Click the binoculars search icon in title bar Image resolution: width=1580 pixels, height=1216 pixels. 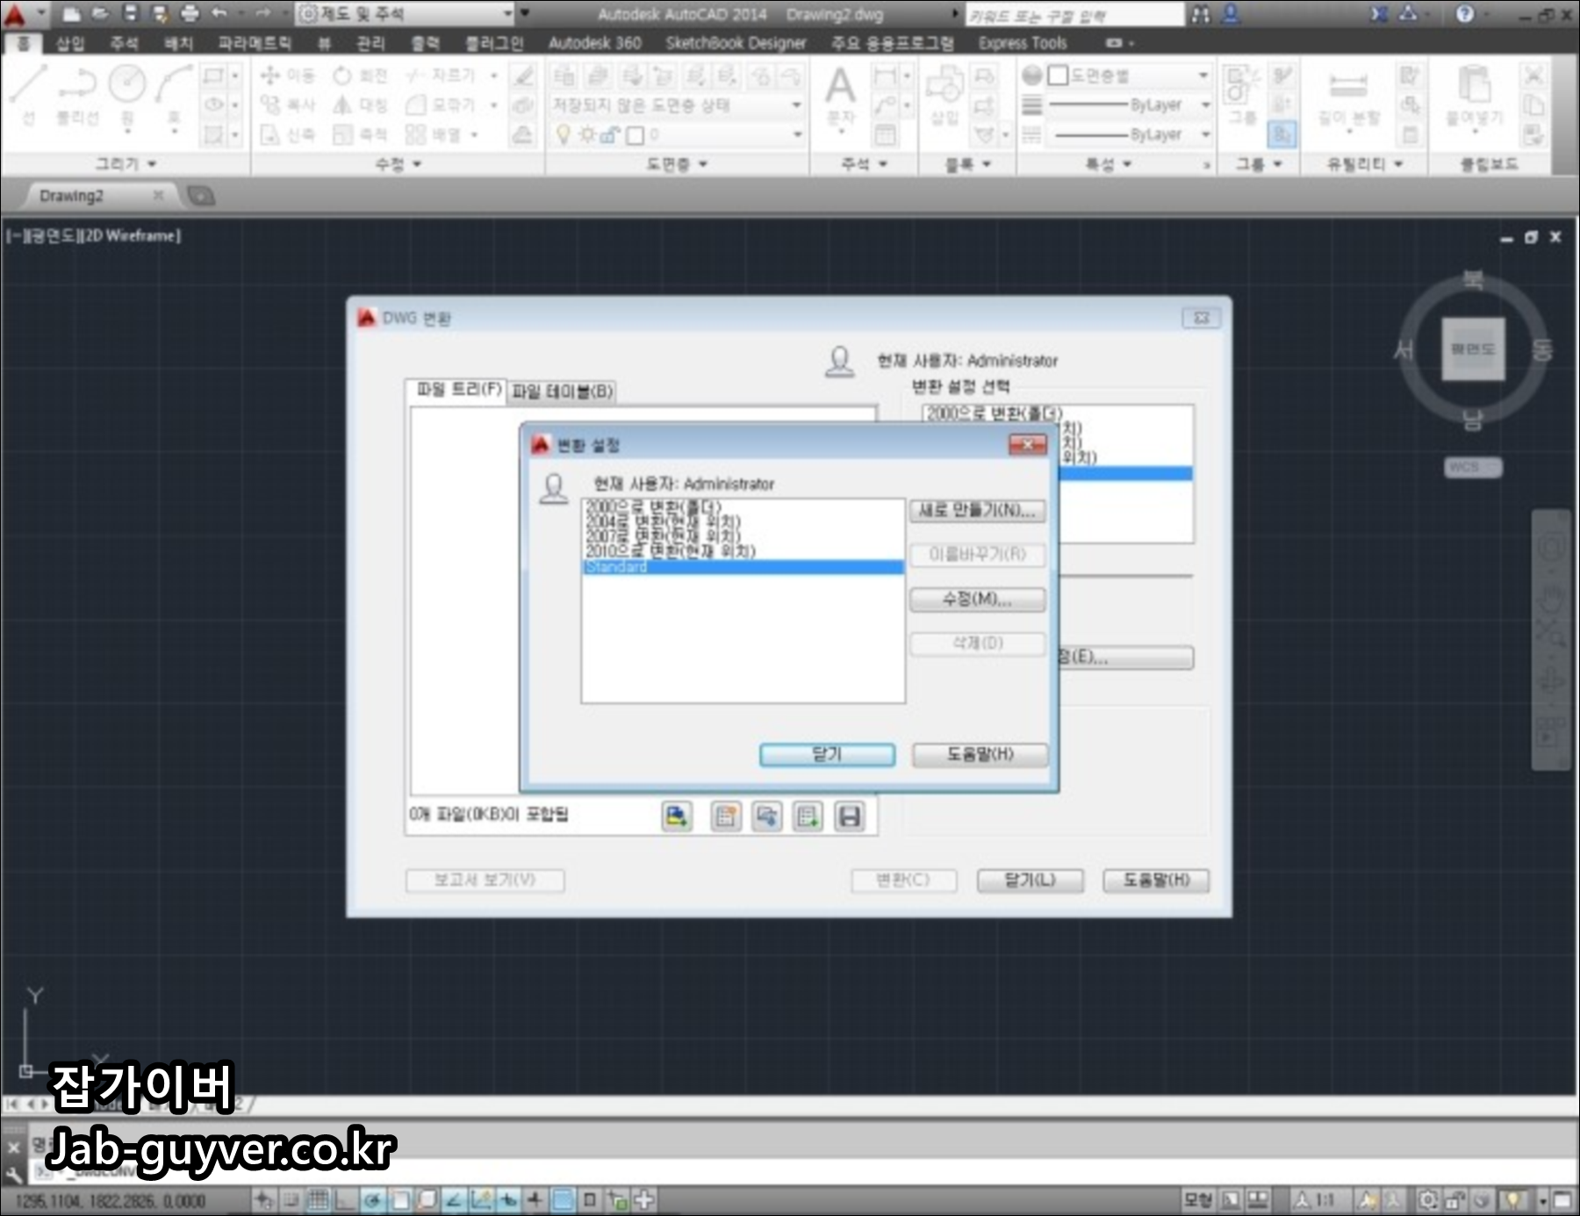coord(1201,13)
